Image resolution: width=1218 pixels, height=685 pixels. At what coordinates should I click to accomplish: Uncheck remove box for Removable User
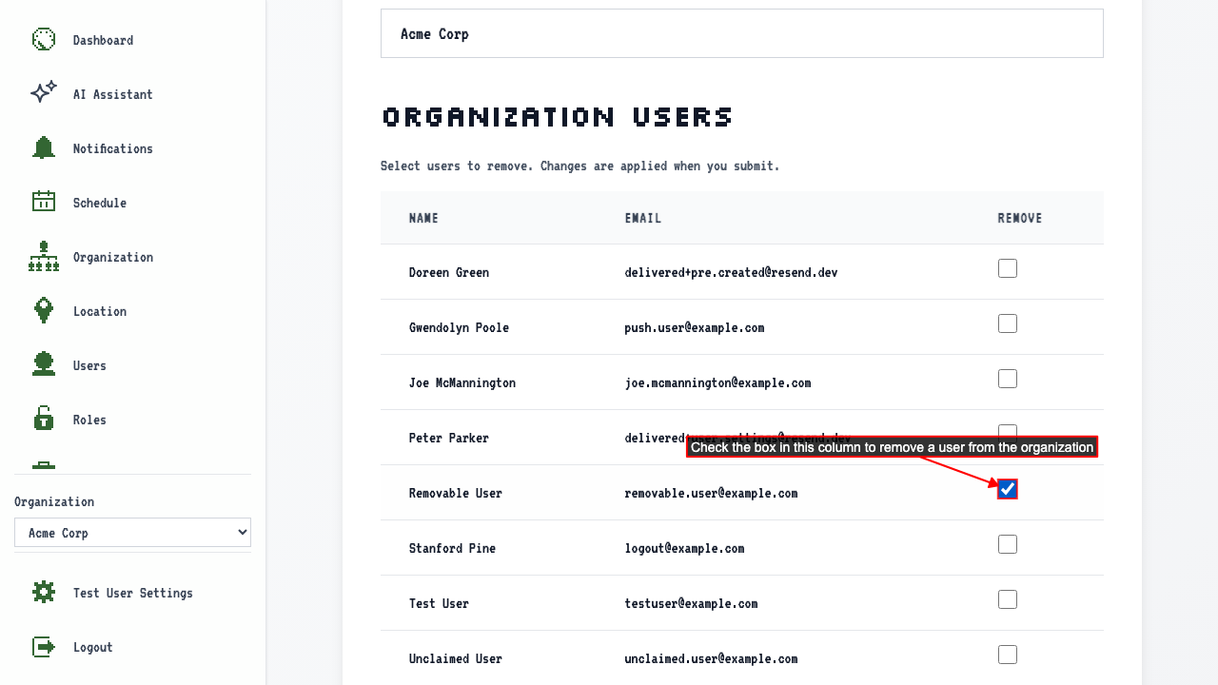(x=1008, y=489)
